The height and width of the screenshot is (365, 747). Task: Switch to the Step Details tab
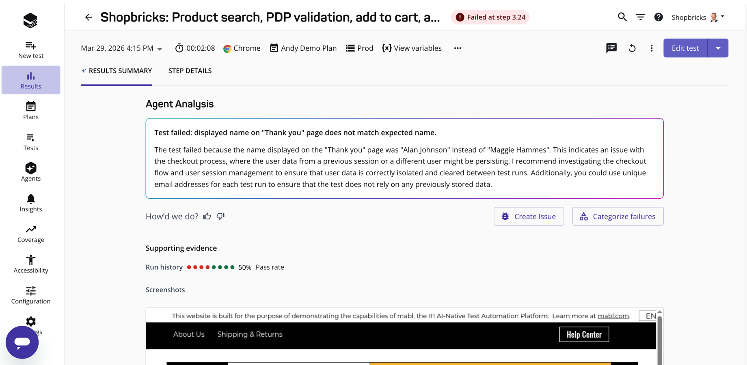[x=190, y=71]
